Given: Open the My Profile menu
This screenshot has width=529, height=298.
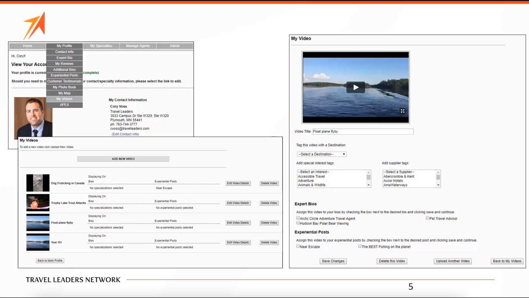Looking at the screenshot, I should [x=64, y=46].
